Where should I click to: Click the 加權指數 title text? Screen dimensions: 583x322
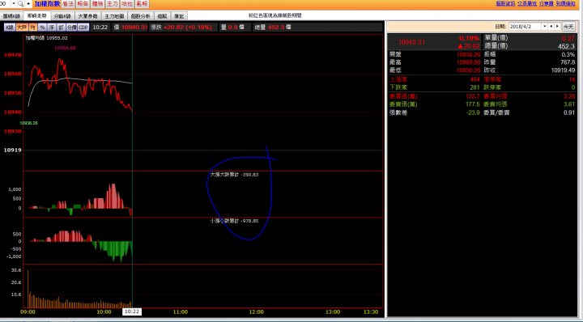(x=47, y=4)
